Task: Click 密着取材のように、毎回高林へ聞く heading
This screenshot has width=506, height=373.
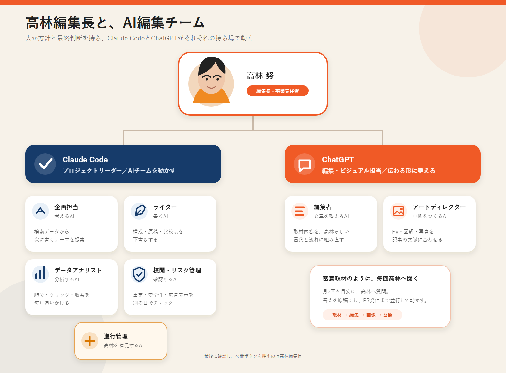Action: coord(370,278)
